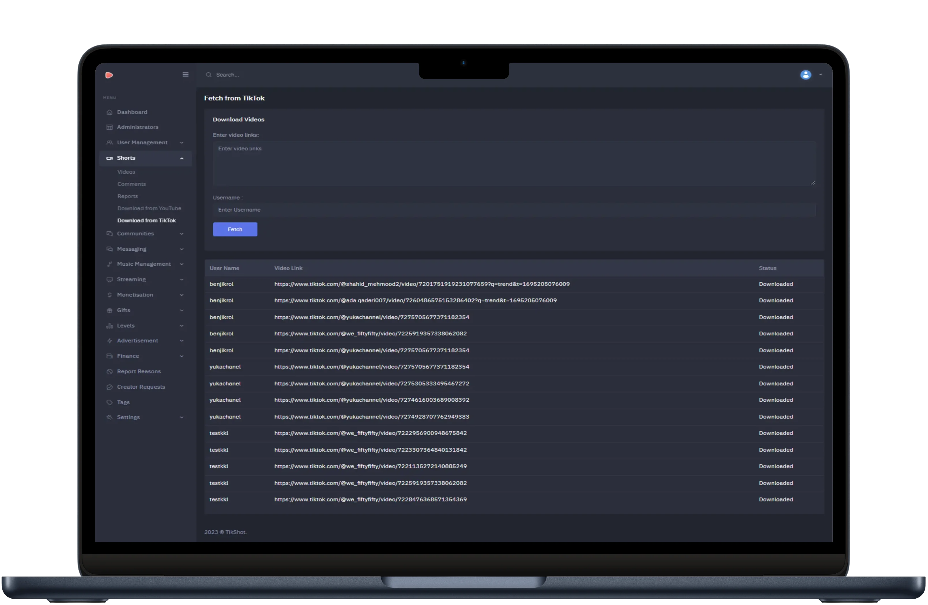Image resolution: width=928 pixels, height=605 pixels.
Task: Click the Creator Requests check icon
Action: [x=110, y=387]
